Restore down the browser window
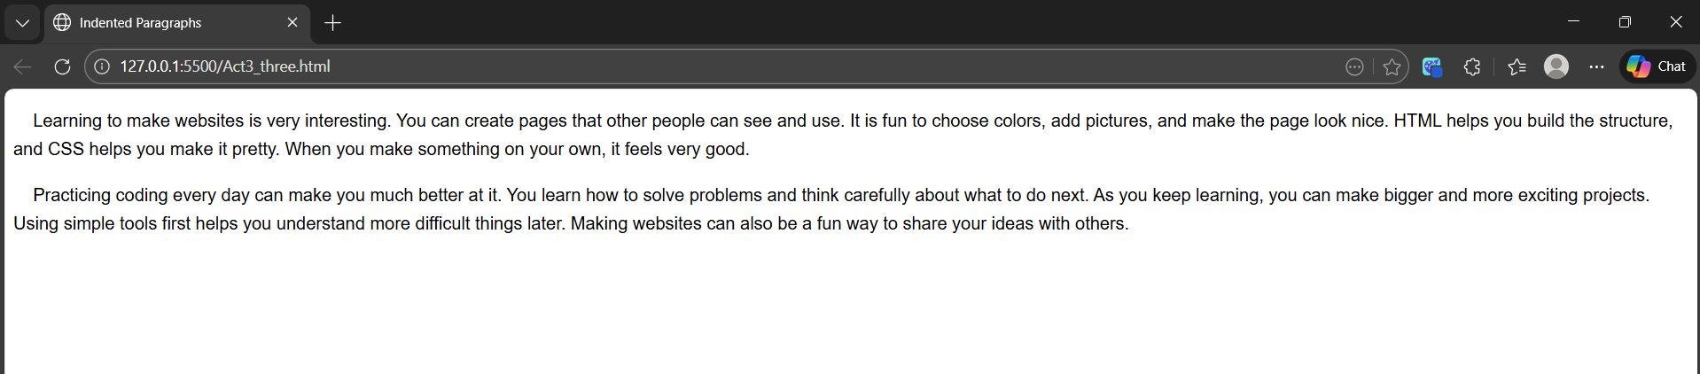Image resolution: width=1700 pixels, height=374 pixels. [x=1625, y=22]
